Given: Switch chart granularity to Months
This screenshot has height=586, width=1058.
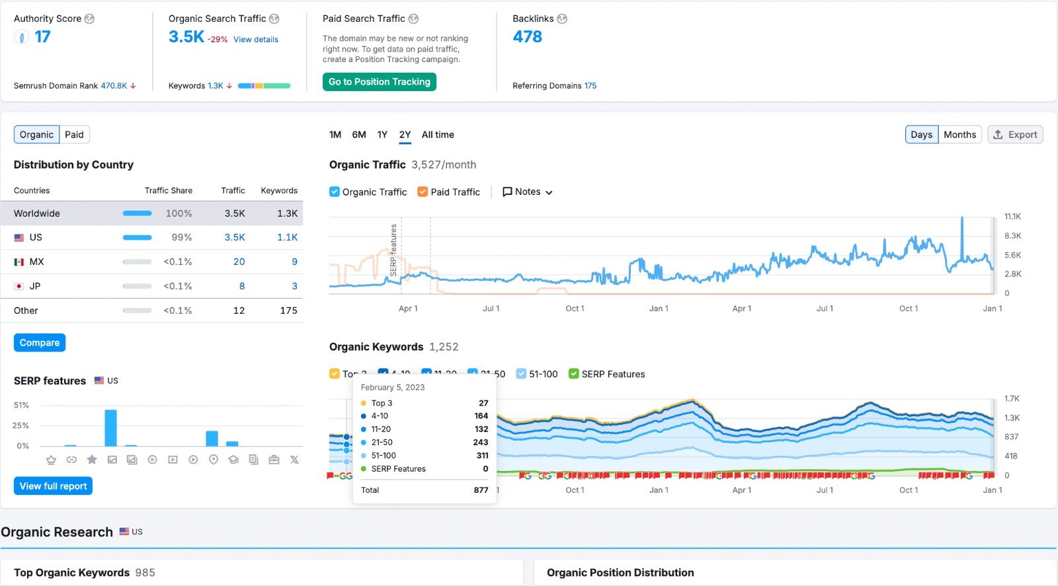Looking at the screenshot, I should pyautogui.click(x=959, y=135).
